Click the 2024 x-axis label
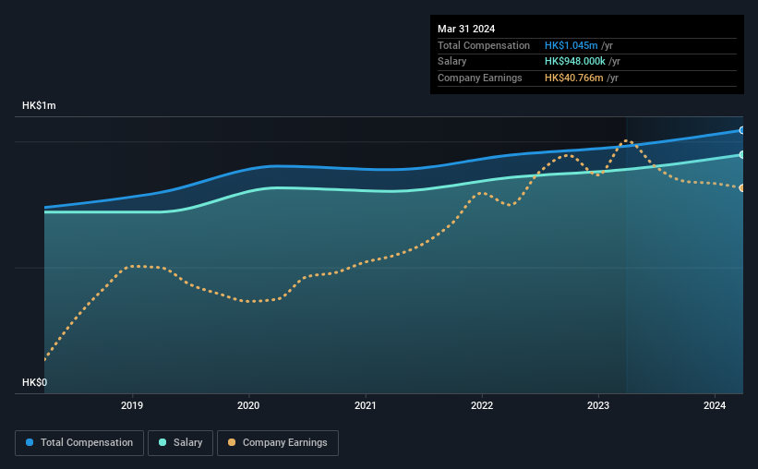Image resolution: width=758 pixels, height=469 pixels. pyautogui.click(x=715, y=405)
